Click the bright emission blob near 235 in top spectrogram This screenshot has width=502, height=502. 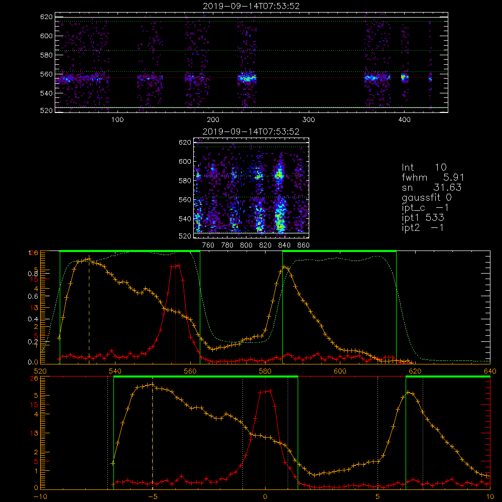pos(247,78)
